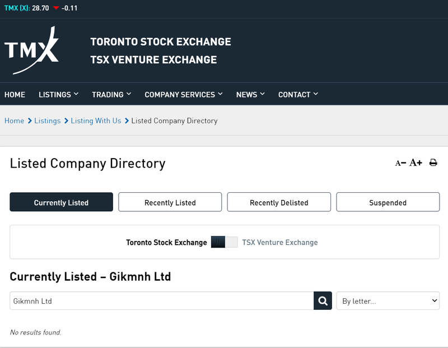Click the Home breadcrumb link

14,120
